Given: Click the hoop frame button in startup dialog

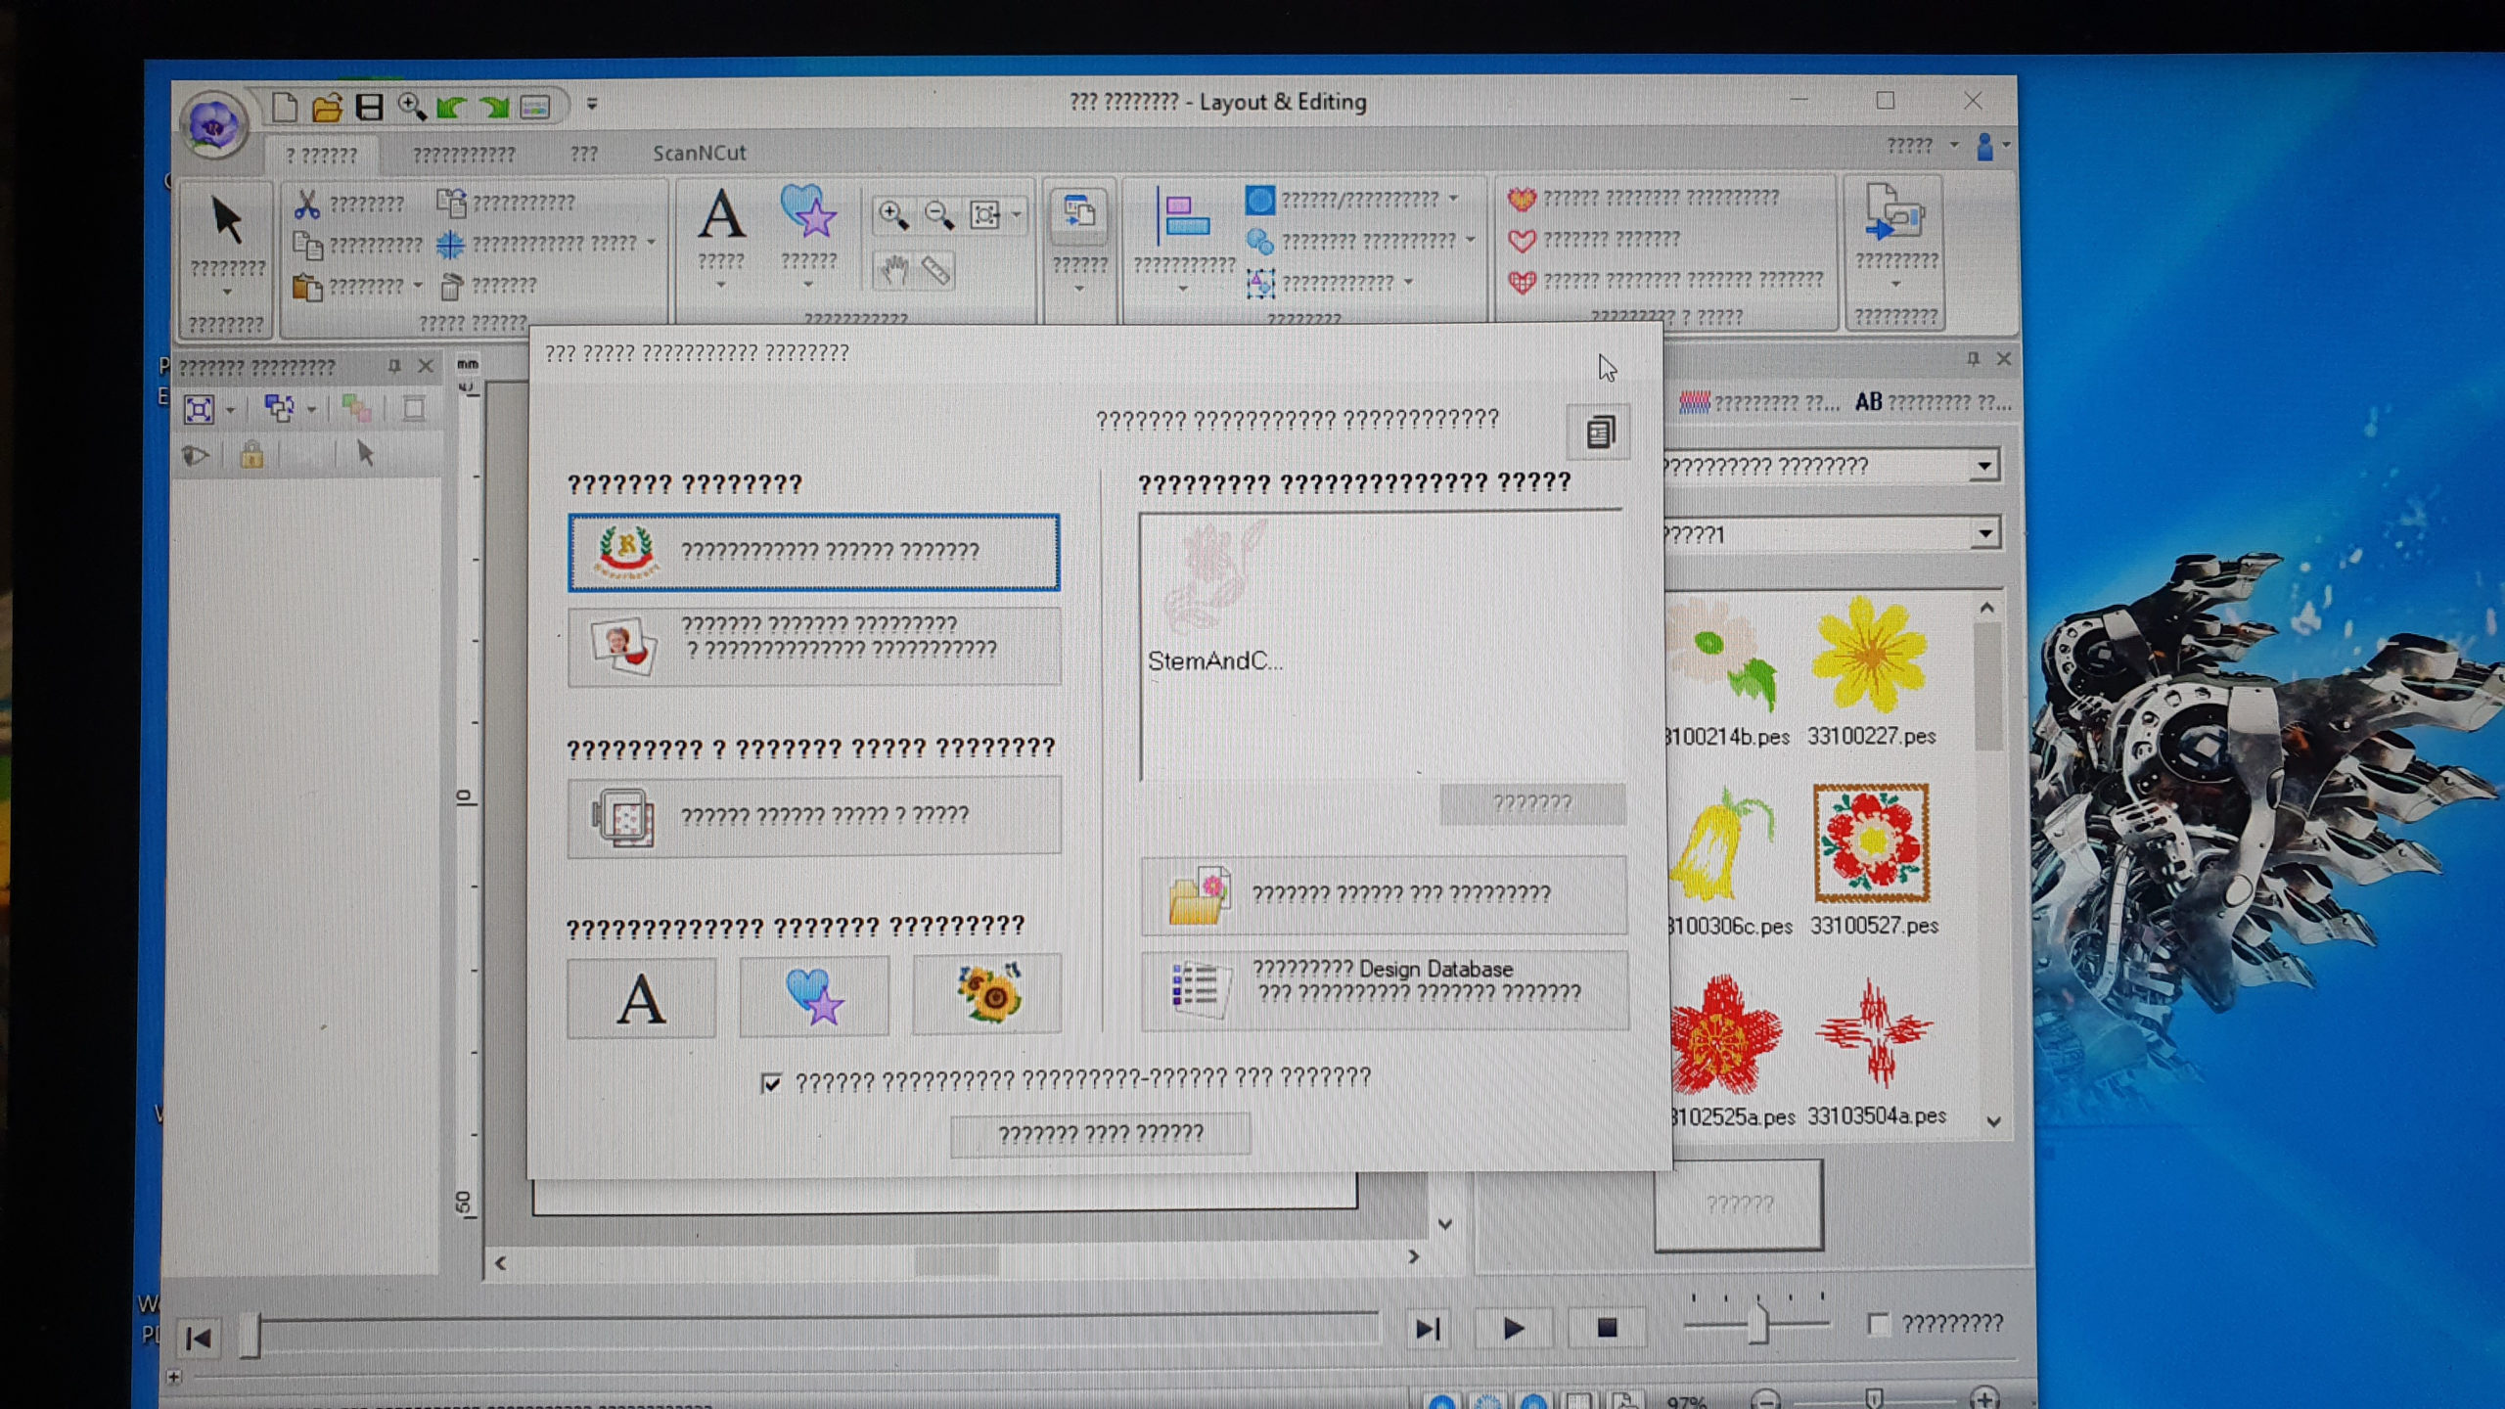Looking at the screenshot, I should pyautogui.click(x=814, y=817).
